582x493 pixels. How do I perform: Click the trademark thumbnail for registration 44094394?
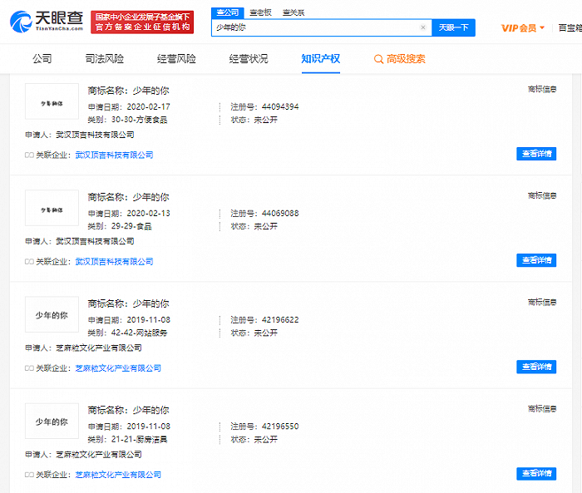point(52,101)
